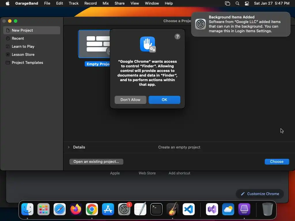
Task: Click the Background Items Added notification
Action: (x=241, y=24)
